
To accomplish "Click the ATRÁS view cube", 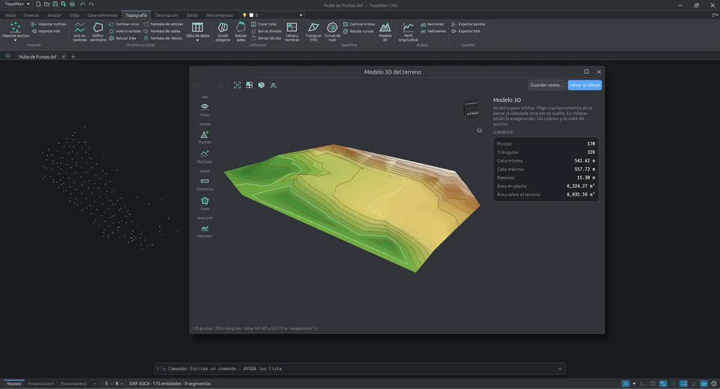I will 471,110.
